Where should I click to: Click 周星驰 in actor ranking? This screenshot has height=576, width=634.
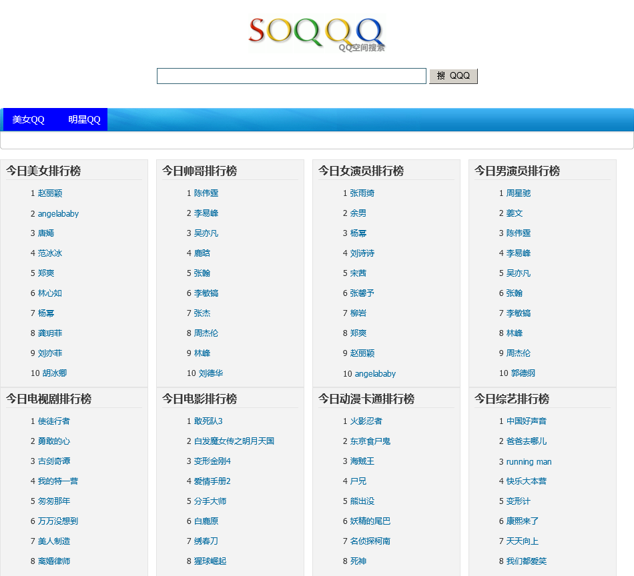click(x=519, y=193)
